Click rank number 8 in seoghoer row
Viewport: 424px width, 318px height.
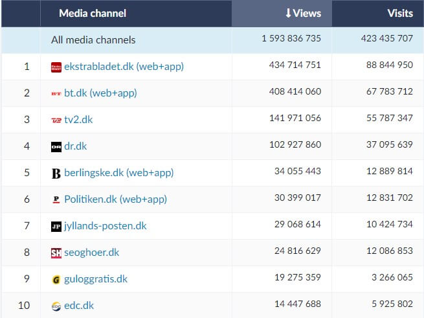tap(27, 252)
